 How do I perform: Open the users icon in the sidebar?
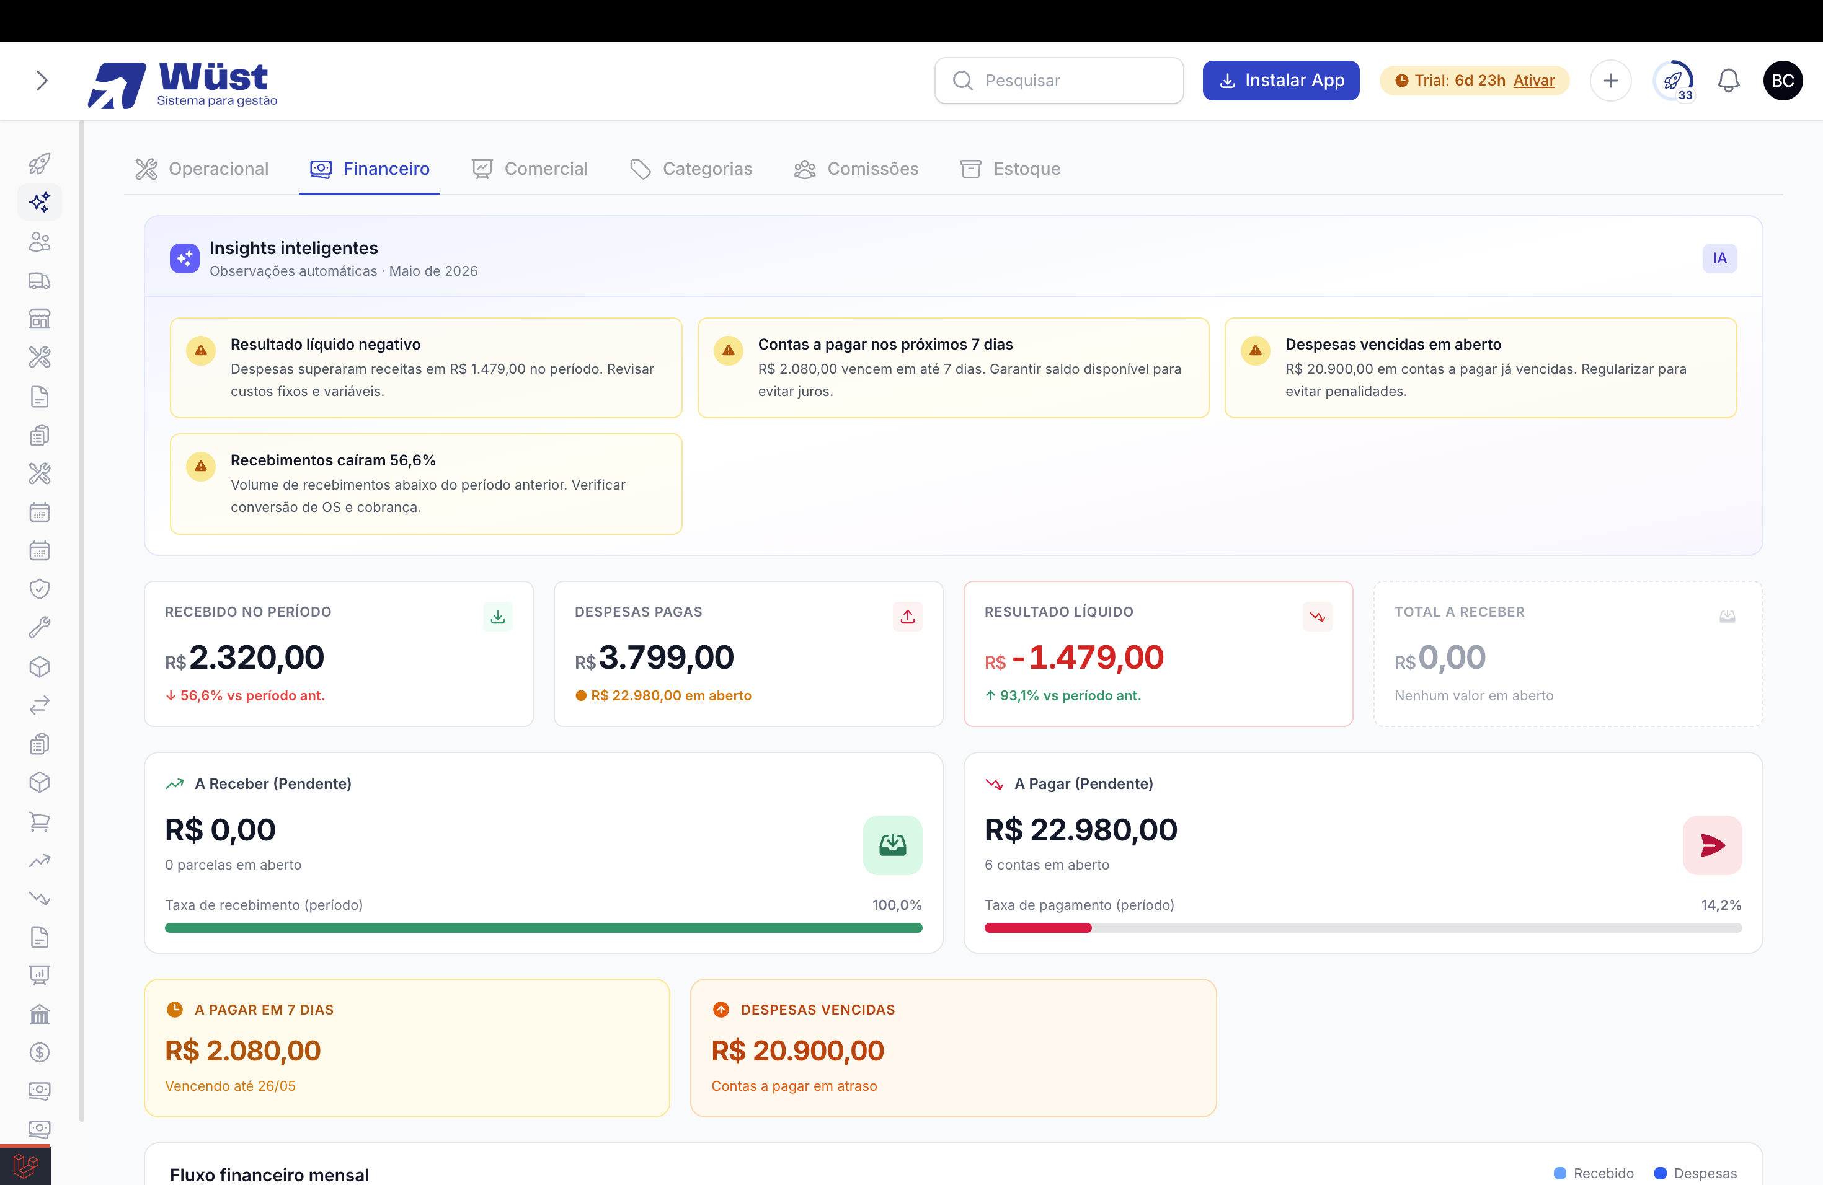click(40, 242)
